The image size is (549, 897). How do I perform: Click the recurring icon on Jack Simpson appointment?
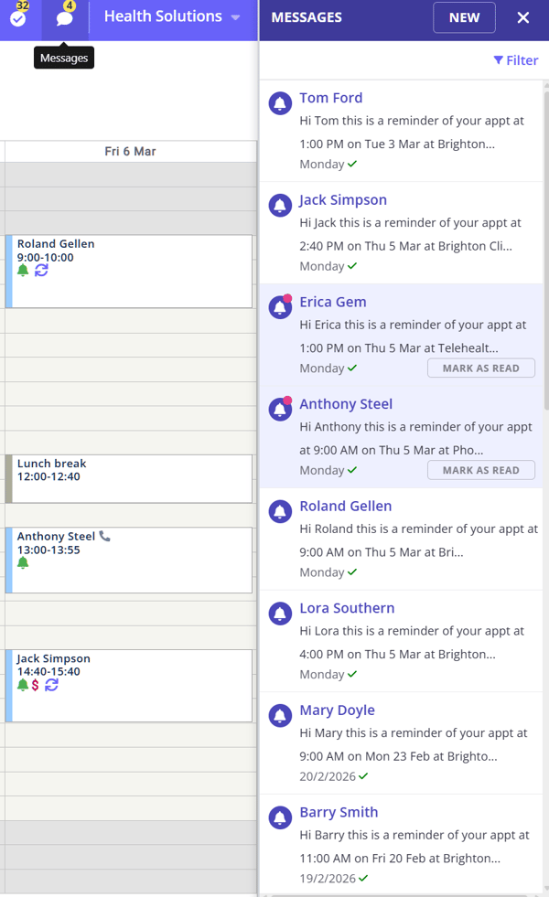coord(51,685)
